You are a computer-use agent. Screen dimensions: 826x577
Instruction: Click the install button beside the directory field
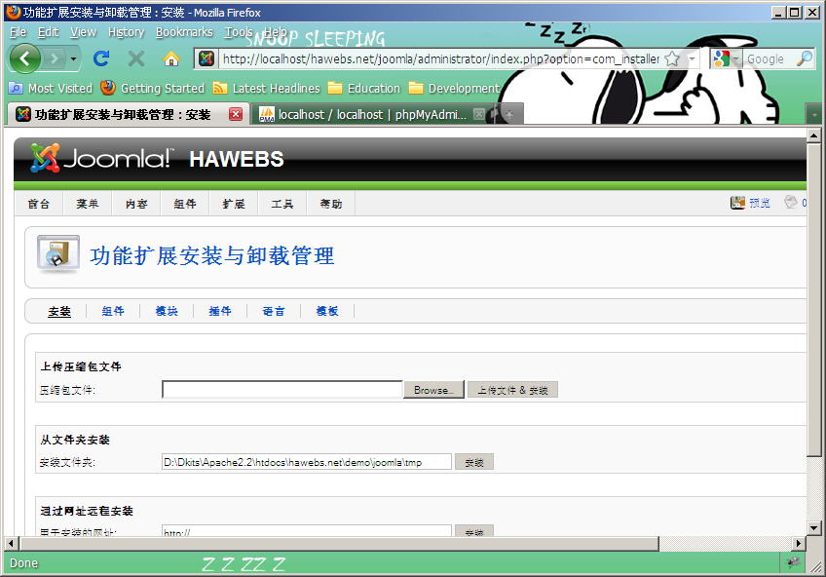(x=474, y=462)
